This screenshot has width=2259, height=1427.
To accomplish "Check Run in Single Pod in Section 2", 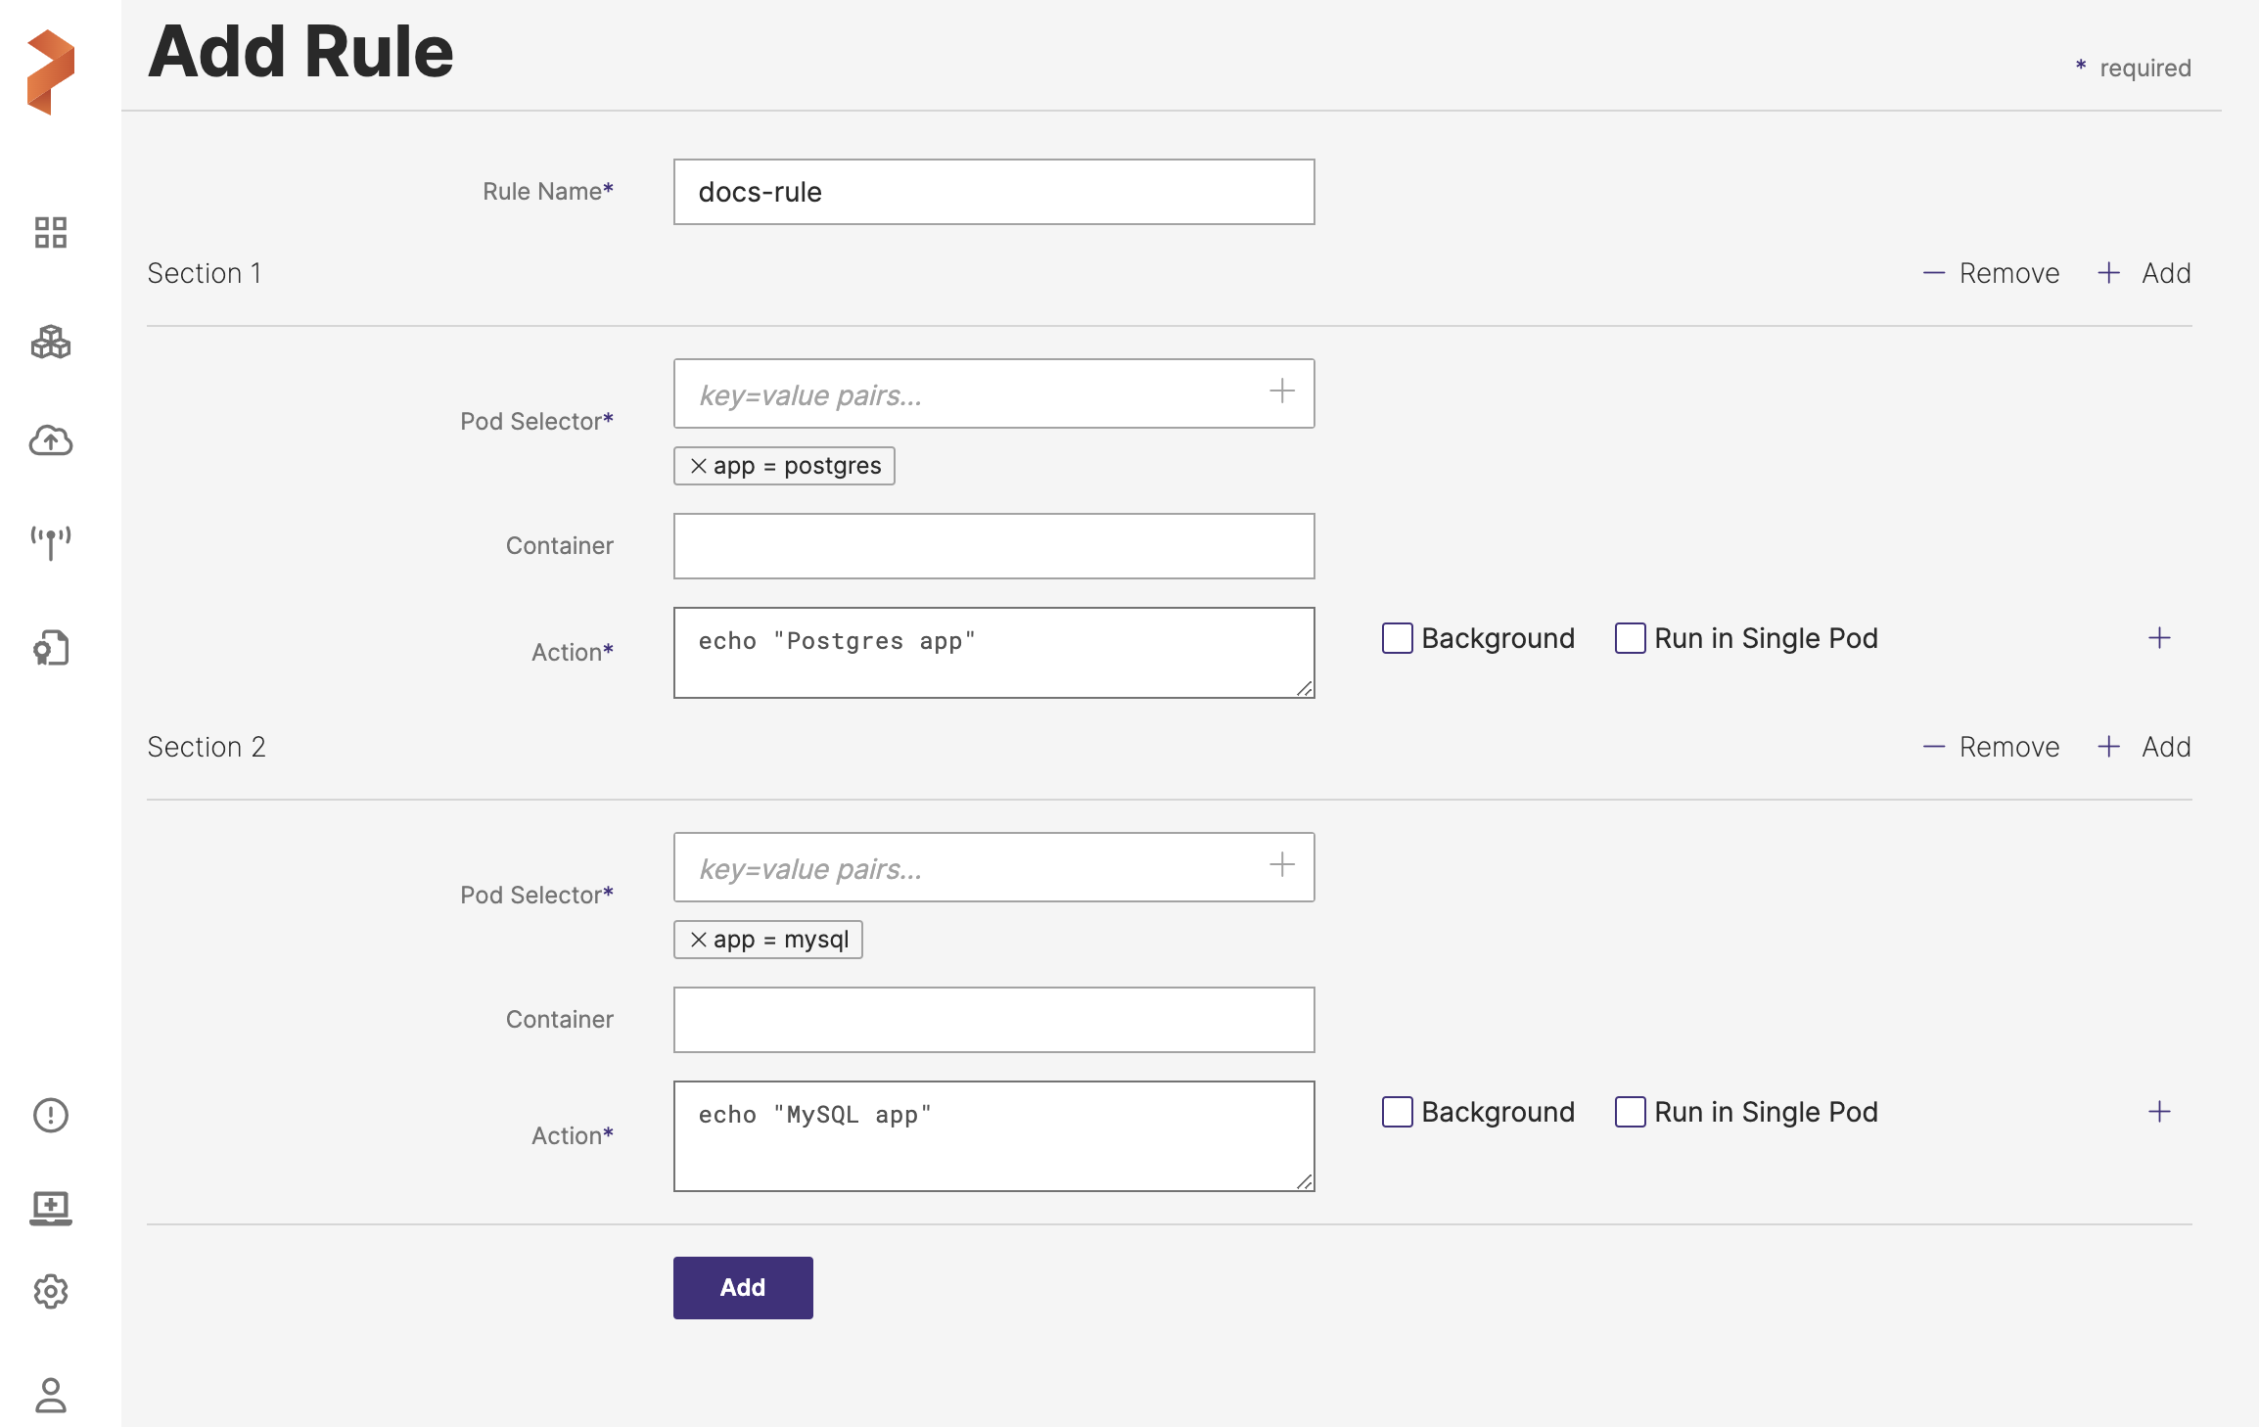I will (1630, 1112).
